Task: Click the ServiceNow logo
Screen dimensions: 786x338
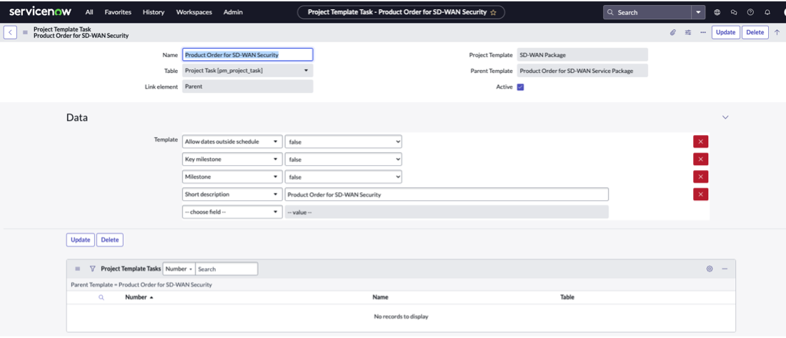Action: pyautogui.click(x=41, y=11)
